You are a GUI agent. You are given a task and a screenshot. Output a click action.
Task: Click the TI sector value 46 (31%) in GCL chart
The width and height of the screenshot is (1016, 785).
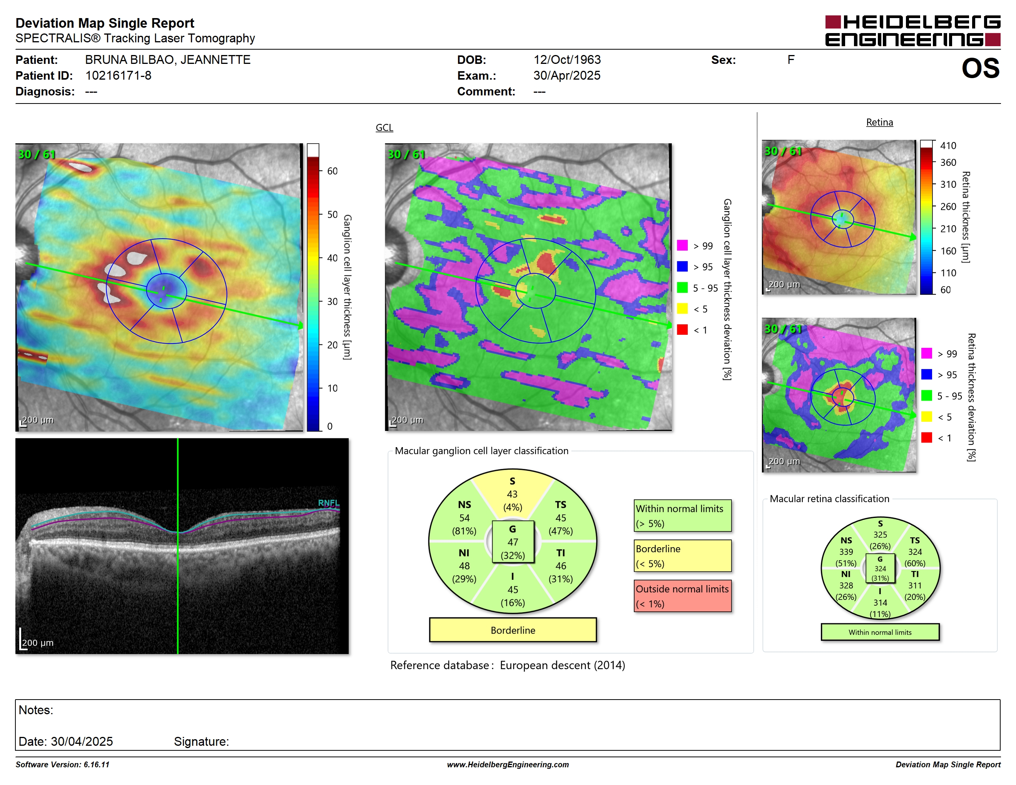[x=561, y=566]
